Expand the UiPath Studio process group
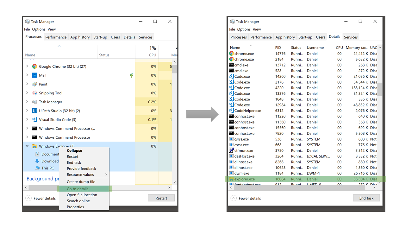The height and width of the screenshot is (228, 405). coord(27,111)
